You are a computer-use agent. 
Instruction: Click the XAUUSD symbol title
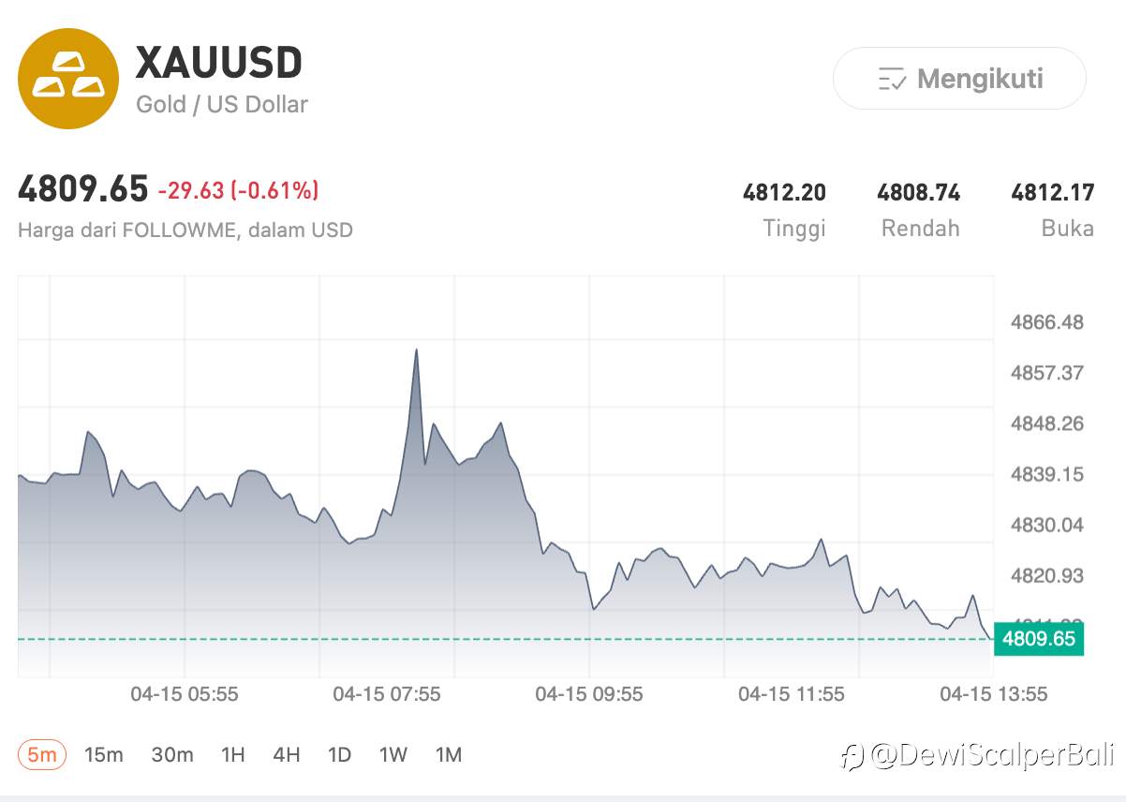pyautogui.click(x=219, y=63)
